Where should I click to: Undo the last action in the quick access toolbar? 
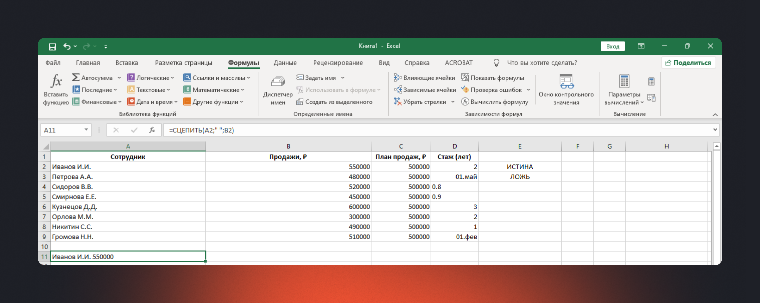pos(67,46)
